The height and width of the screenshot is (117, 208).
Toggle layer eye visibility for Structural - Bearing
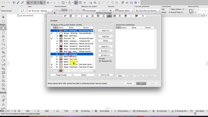pyautogui.click(x=30, y=11)
